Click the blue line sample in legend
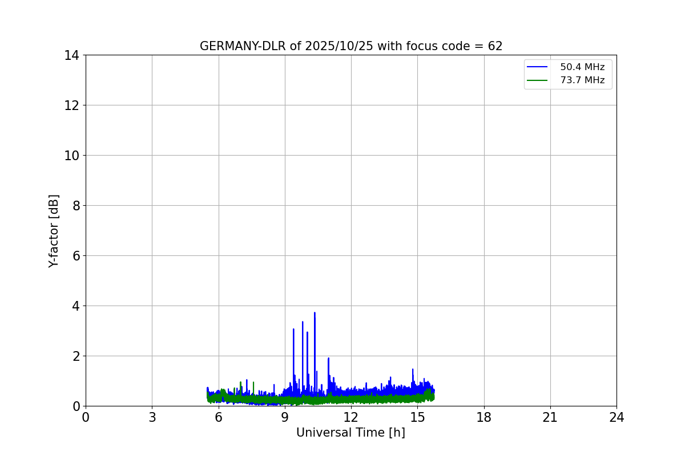 click(x=537, y=67)
